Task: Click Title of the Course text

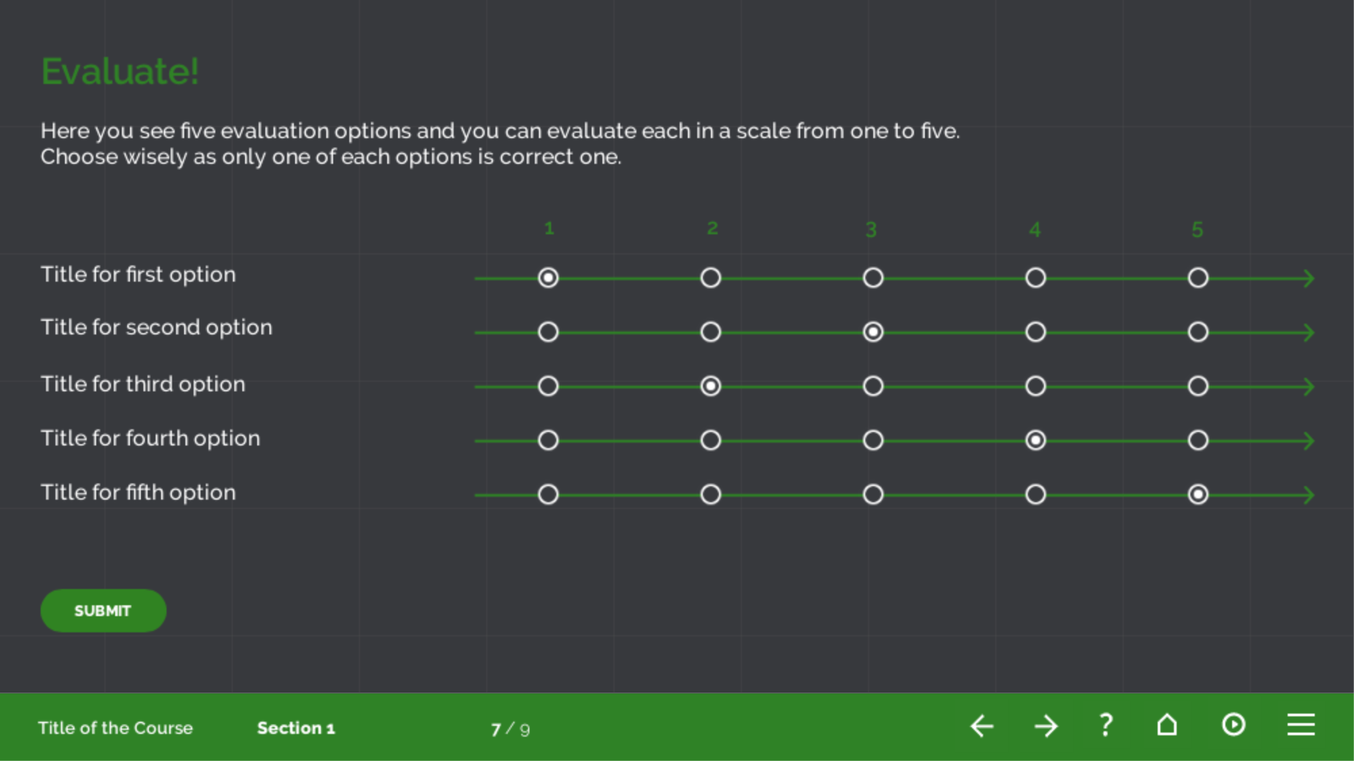Action: click(x=115, y=728)
